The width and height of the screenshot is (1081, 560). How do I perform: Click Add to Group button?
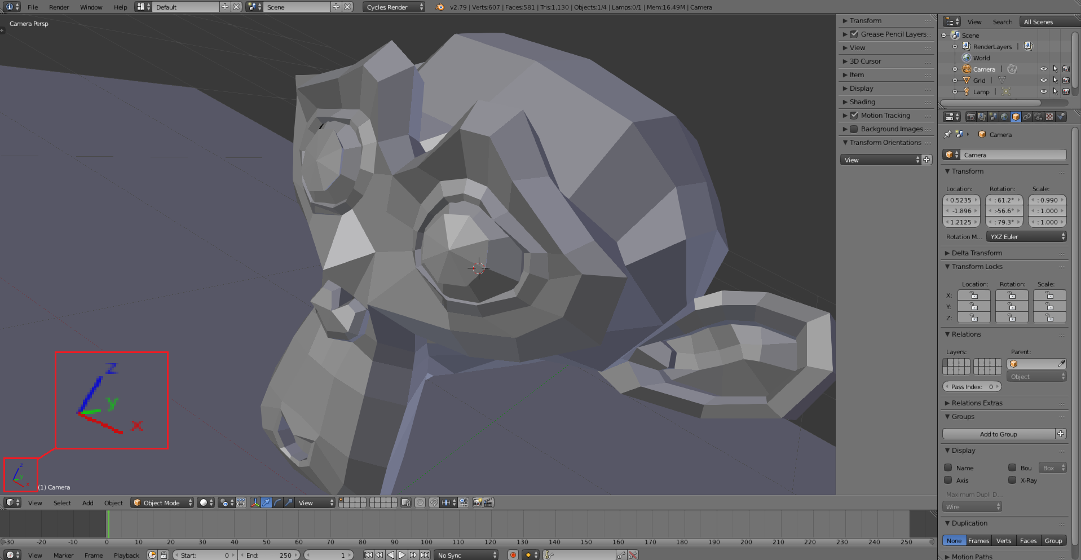[x=999, y=434]
